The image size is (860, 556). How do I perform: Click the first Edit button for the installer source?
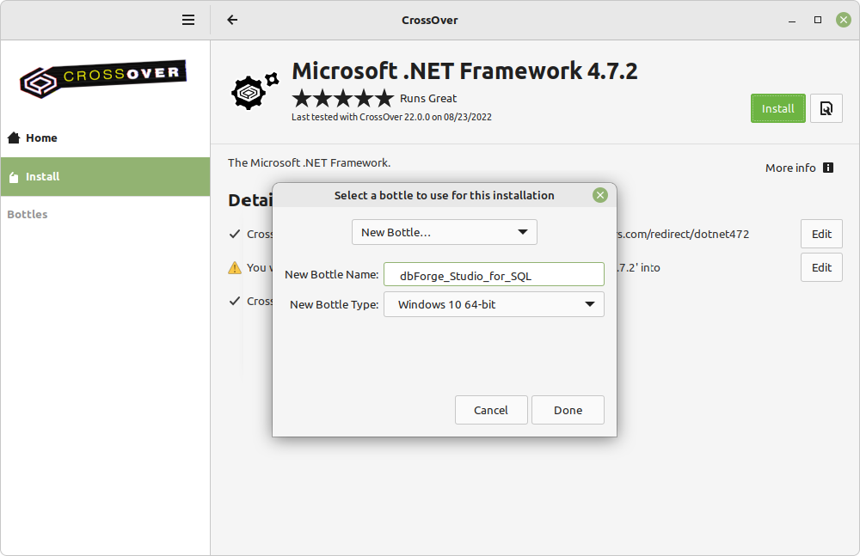[821, 234]
